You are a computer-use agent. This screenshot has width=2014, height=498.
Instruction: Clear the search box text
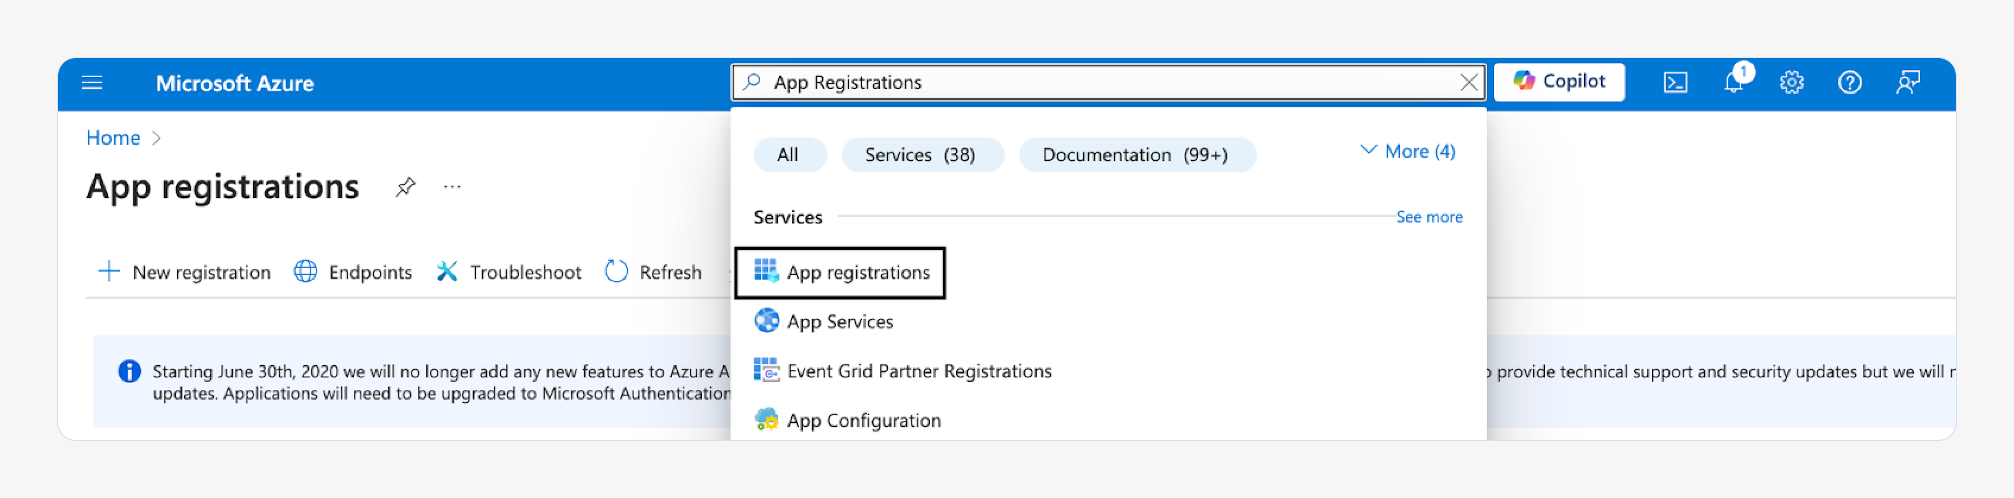[x=1468, y=83]
